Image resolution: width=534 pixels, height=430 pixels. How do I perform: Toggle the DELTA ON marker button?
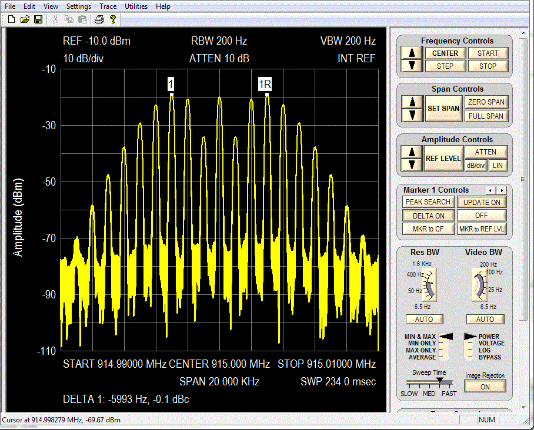tap(428, 216)
